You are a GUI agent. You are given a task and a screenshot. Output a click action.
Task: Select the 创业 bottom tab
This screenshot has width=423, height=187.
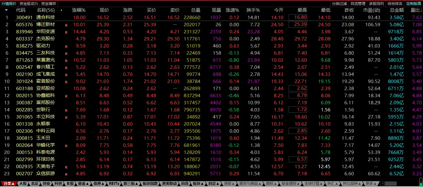46,184
